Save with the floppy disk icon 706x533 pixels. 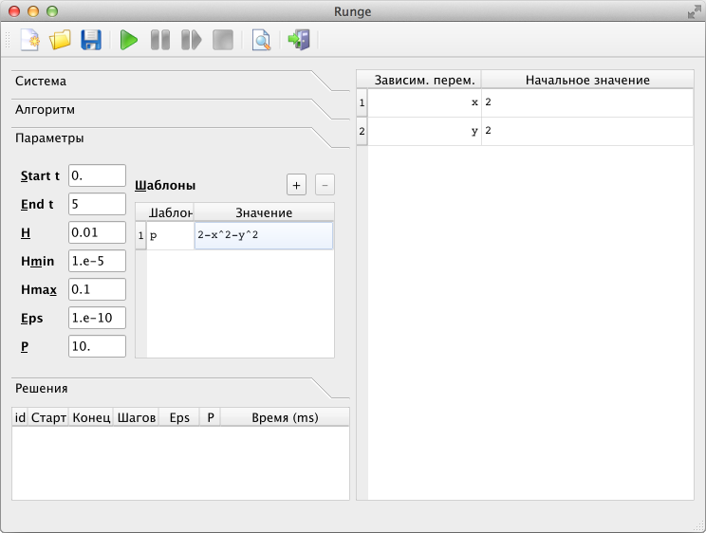point(91,40)
